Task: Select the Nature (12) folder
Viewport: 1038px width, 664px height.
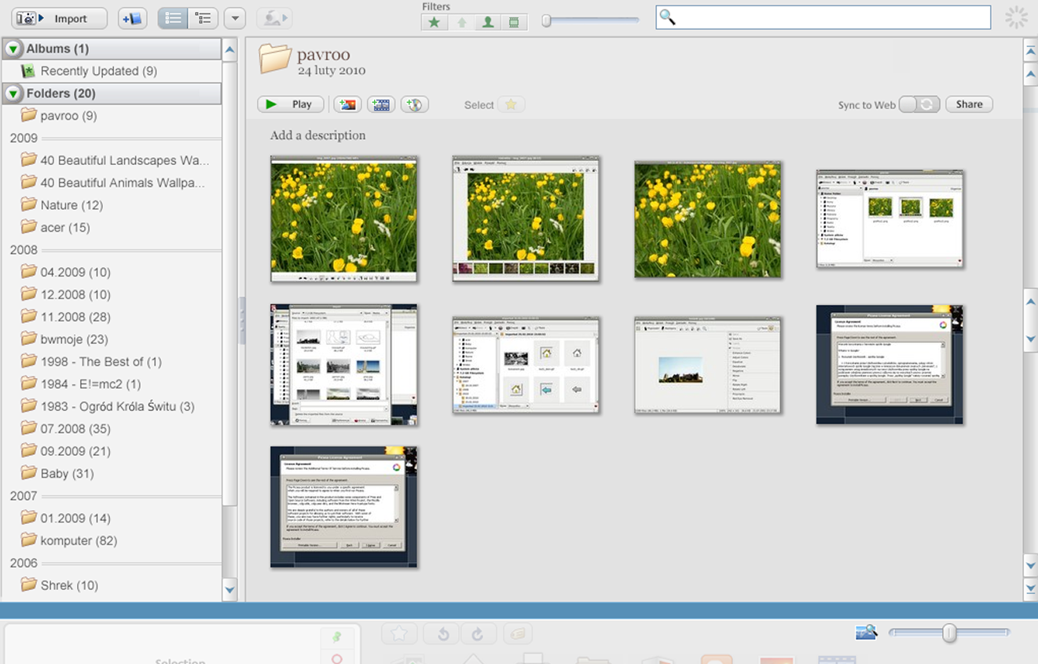Action: coord(72,205)
